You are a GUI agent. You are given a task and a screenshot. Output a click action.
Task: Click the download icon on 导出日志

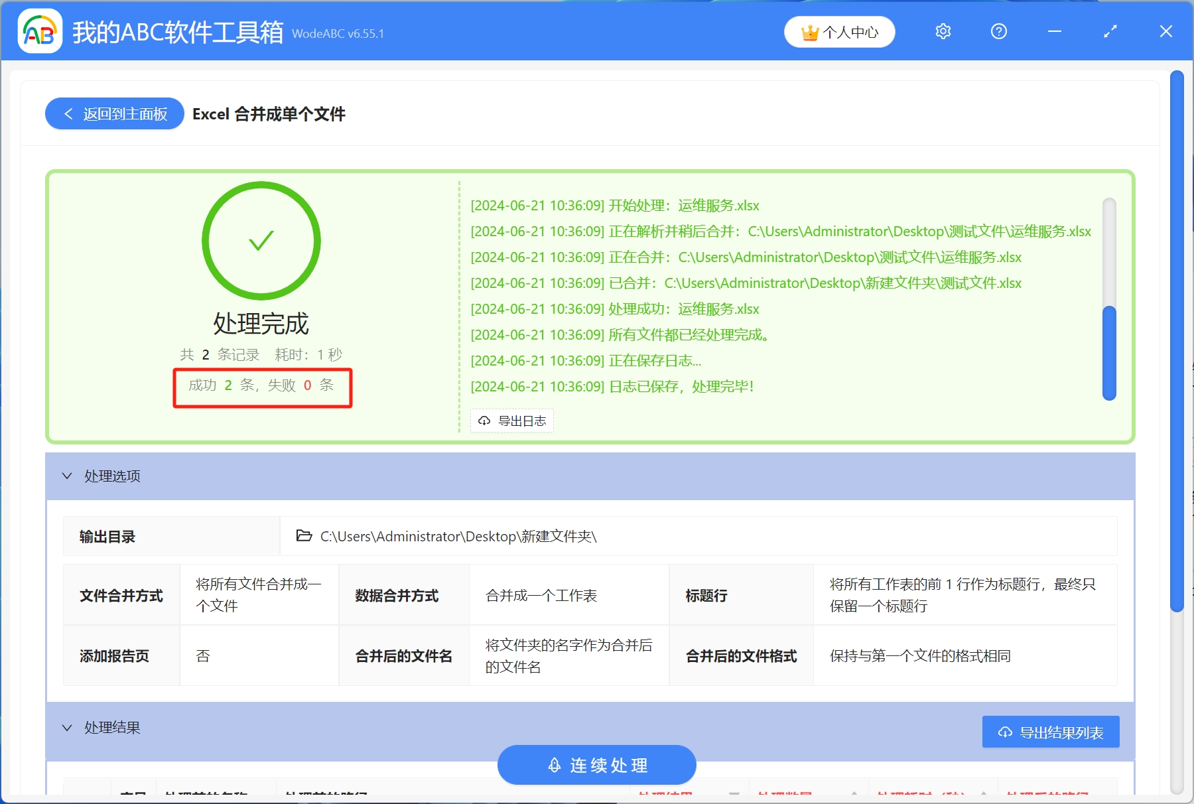pyautogui.click(x=483, y=421)
